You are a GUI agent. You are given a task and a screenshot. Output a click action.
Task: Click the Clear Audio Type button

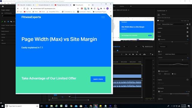pos(185,21)
